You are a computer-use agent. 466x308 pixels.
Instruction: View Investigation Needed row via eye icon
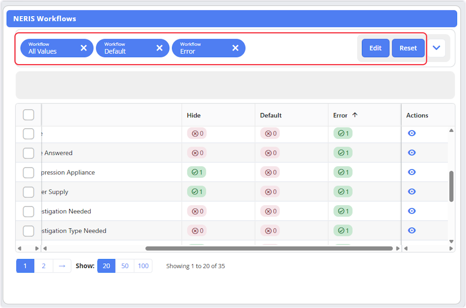(412, 211)
